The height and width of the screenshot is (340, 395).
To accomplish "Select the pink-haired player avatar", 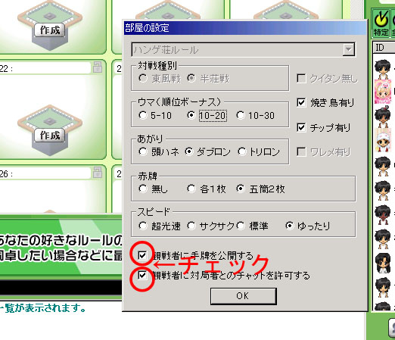I will (383, 92).
